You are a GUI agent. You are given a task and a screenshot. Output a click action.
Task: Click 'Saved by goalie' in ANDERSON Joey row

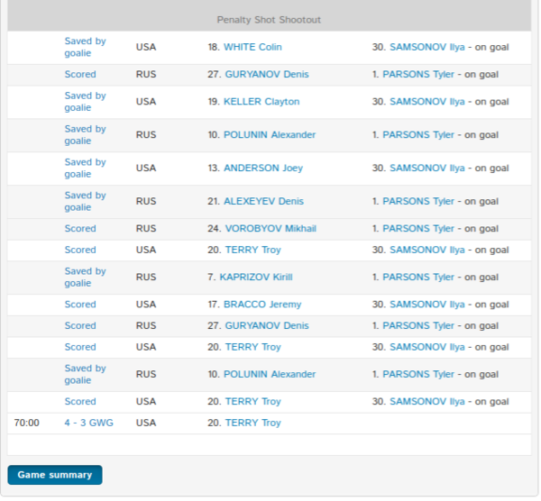click(x=86, y=168)
